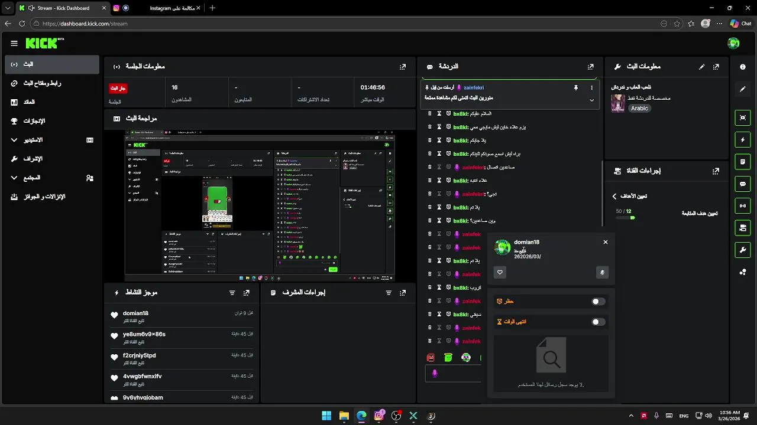Click the three-dots icon at the sidebar bottom
This screenshot has height=425, width=757.
(743, 272)
